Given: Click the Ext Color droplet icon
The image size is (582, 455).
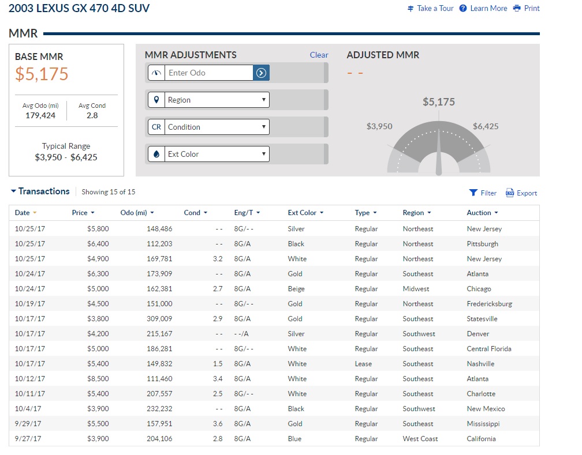Looking at the screenshot, I should [x=156, y=154].
